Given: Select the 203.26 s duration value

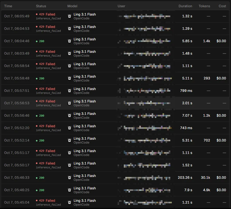Looking at the screenshot, I should [185, 178].
